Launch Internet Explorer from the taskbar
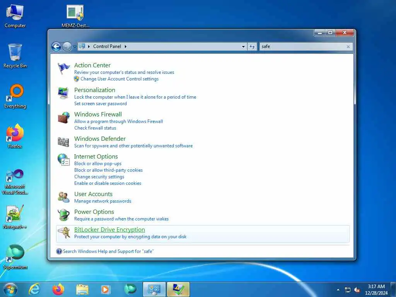 (34, 289)
